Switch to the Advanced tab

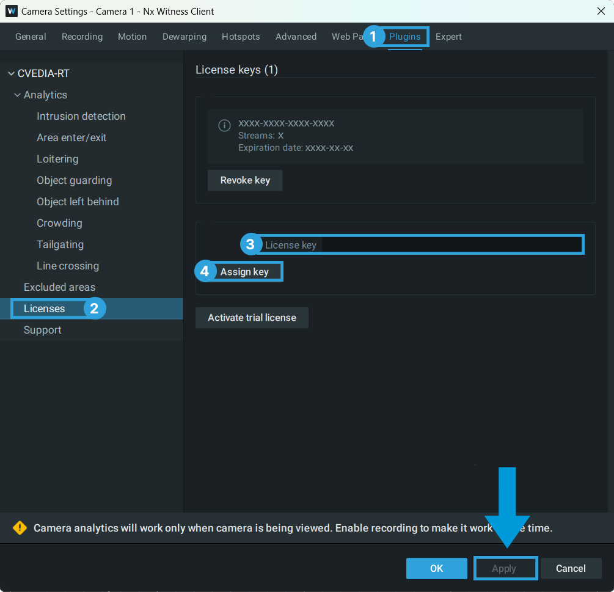click(x=296, y=37)
